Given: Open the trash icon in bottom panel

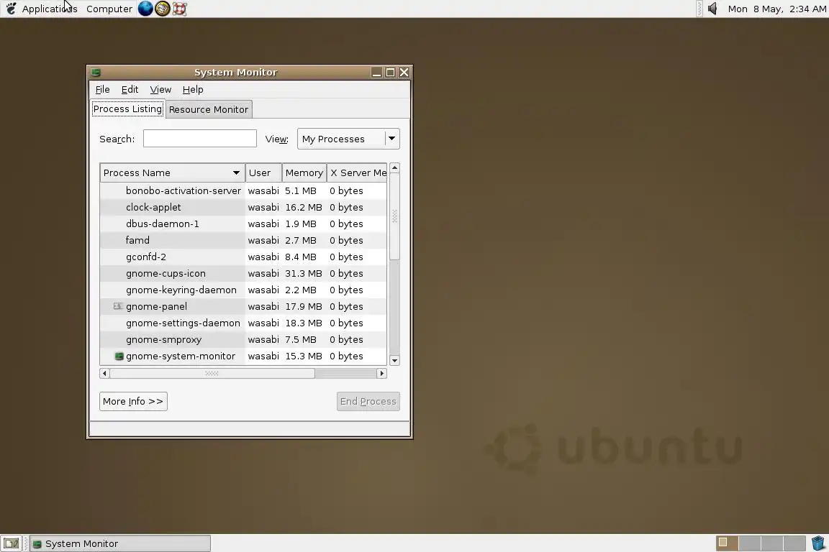Looking at the screenshot, I should click(x=818, y=543).
